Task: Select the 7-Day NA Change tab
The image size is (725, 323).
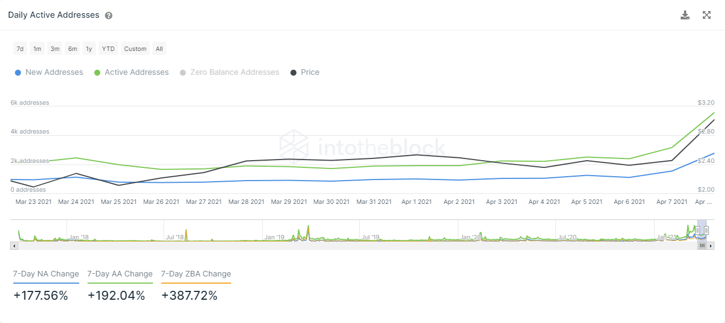Action: pos(46,274)
